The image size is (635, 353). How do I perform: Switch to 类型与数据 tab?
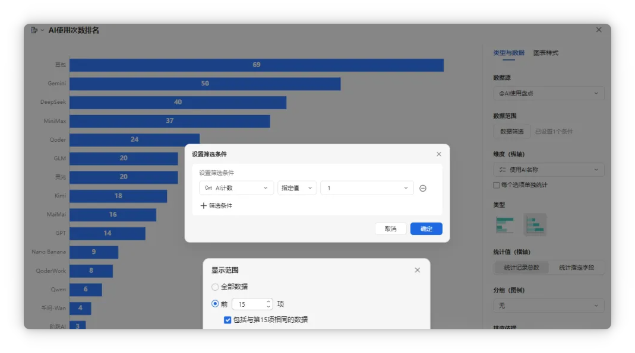[508, 53]
